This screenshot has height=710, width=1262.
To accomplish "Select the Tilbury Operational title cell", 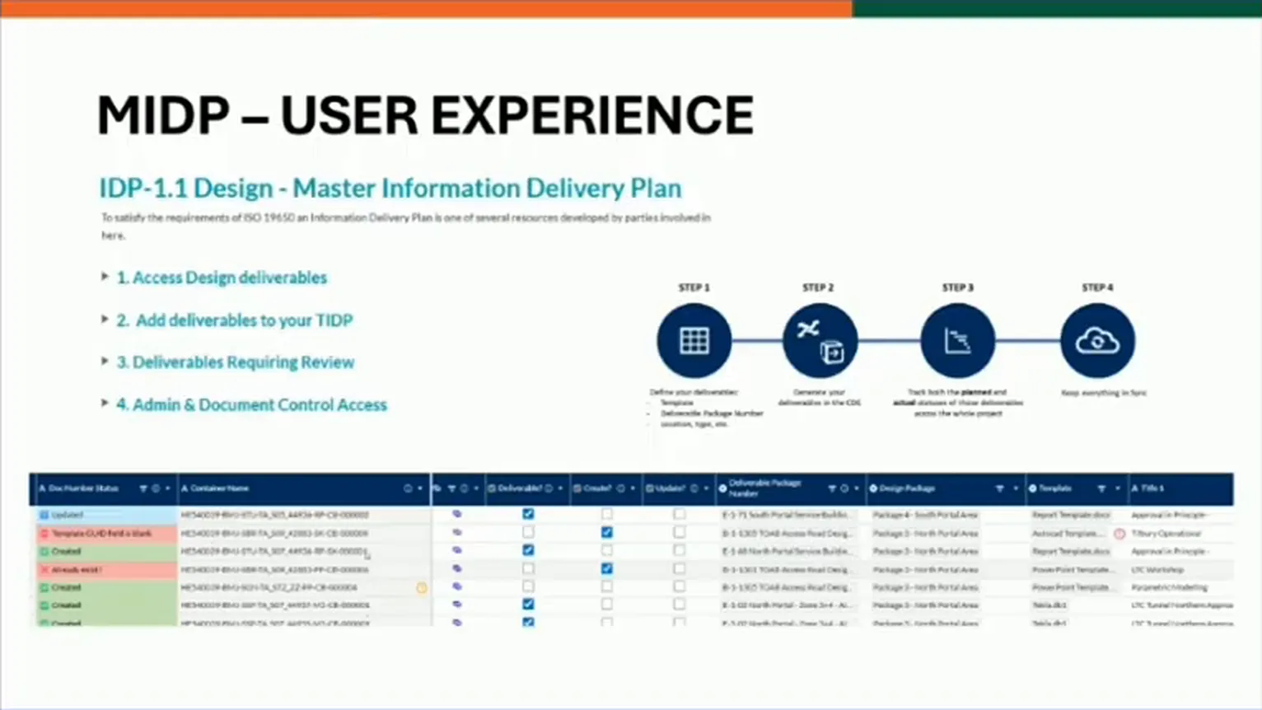I will click(1166, 534).
